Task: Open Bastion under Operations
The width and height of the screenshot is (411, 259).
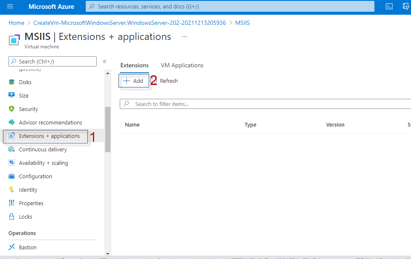Action: tap(27, 248)
